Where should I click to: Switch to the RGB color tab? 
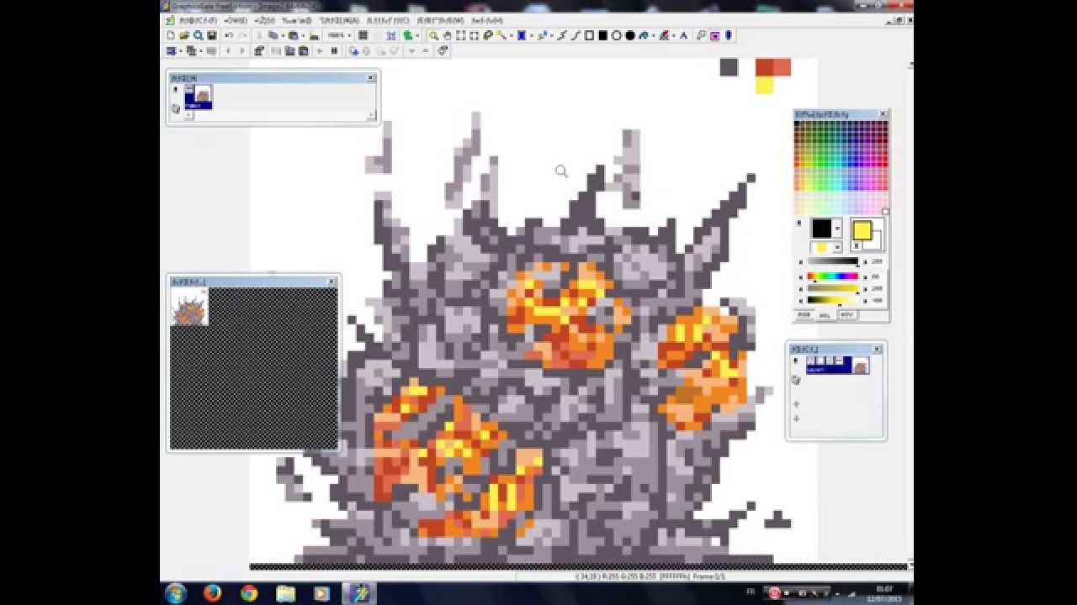click(x=804, y=314)
